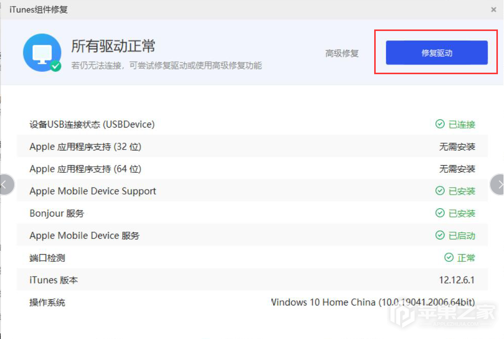Go to next image with right arrow
Viewport: 504px width, 339px height.
(497, 184)
